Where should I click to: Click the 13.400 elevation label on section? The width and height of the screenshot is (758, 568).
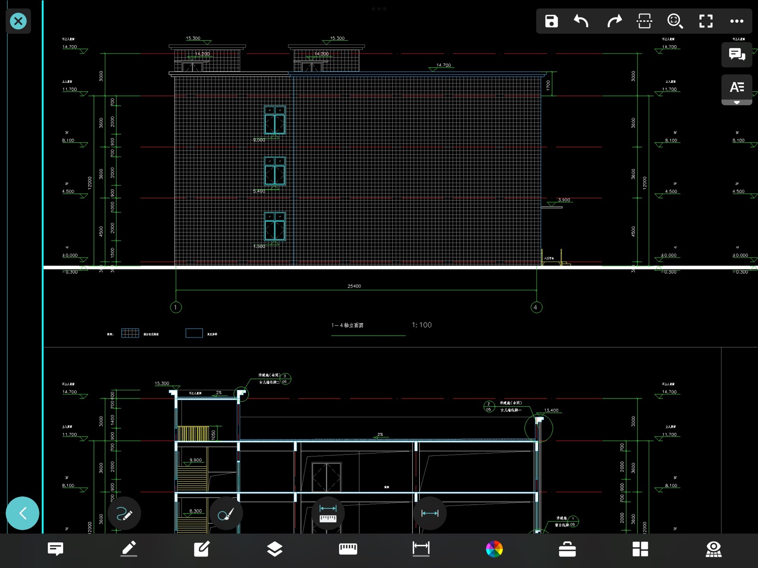tap(551, 410)
